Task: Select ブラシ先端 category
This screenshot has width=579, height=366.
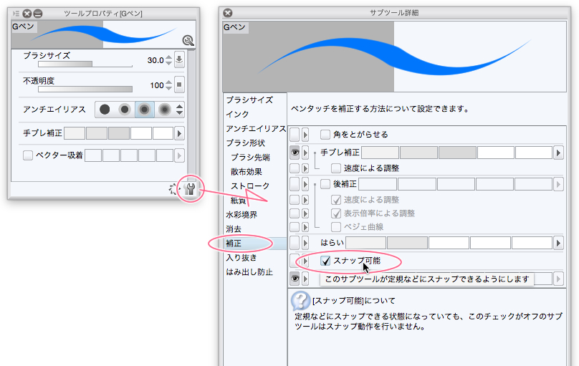Action: [250, 158]
